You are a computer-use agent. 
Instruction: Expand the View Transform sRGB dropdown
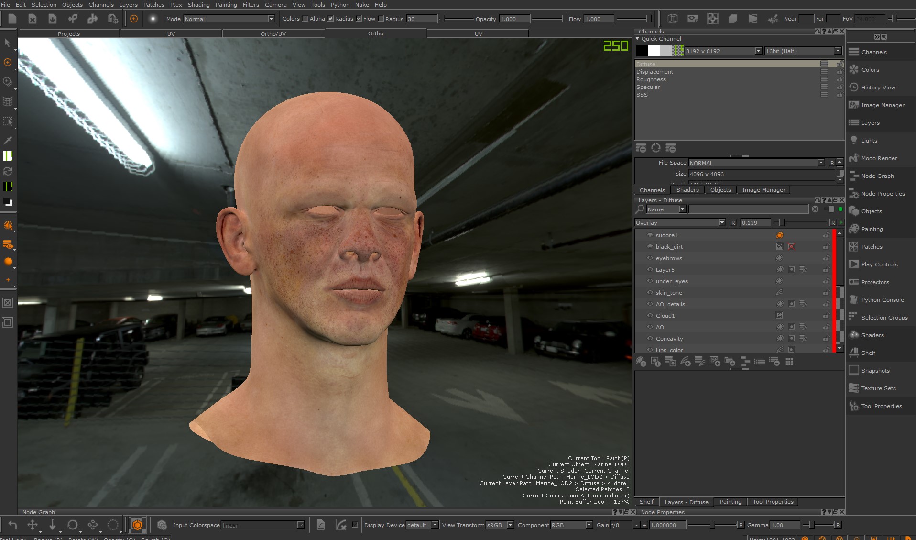tap(500, 525)
